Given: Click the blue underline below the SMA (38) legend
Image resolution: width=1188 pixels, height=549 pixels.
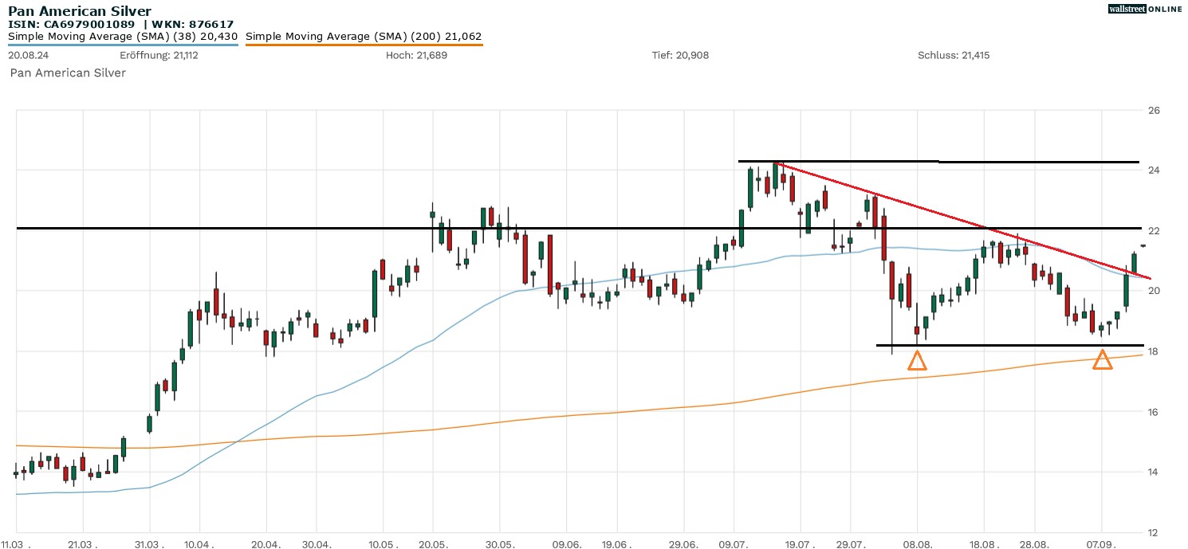Looking at the screenshot, I should point(123,45).
